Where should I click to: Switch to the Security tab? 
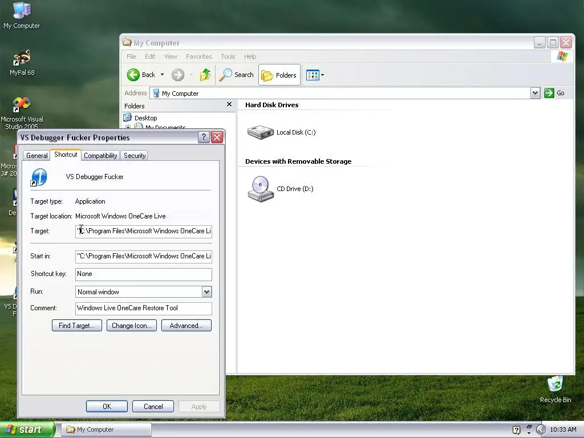coord(135,155)
